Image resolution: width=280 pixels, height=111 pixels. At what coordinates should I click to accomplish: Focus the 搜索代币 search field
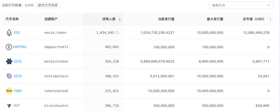(241, 5)
